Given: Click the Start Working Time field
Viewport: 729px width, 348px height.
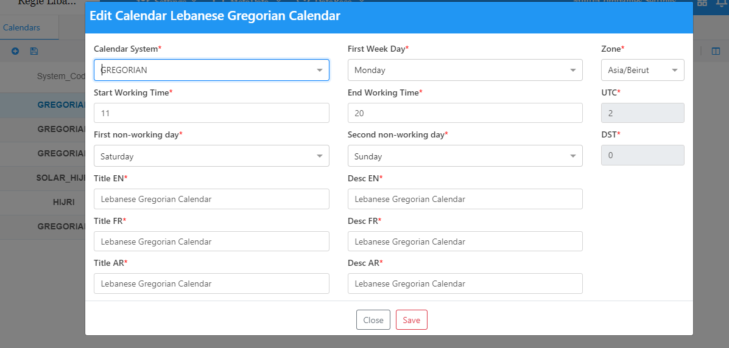Looking at the screenshot, I should (211, 113).
